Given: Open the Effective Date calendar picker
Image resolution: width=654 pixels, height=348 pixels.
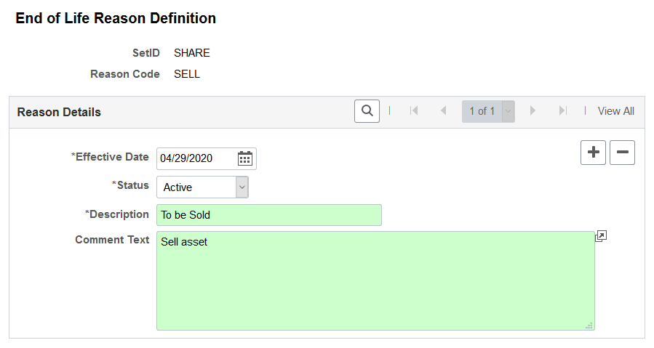Looking at the screenshot, I should [245, 158].
